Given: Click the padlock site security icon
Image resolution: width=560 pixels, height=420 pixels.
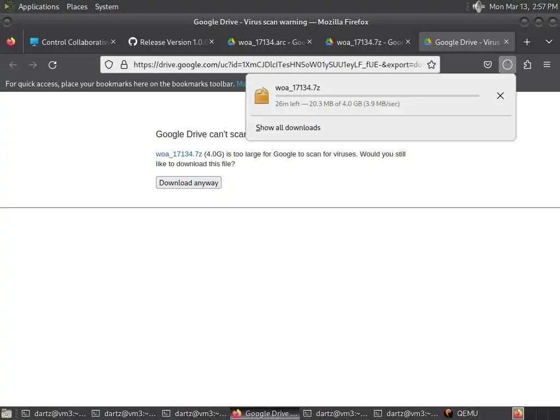Looking at the screenshot, I should pos(124,65).
